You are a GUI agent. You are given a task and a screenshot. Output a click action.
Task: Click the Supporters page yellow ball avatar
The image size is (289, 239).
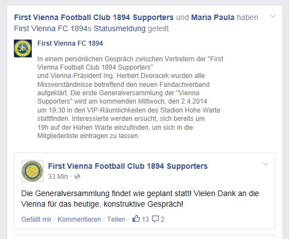32,171
